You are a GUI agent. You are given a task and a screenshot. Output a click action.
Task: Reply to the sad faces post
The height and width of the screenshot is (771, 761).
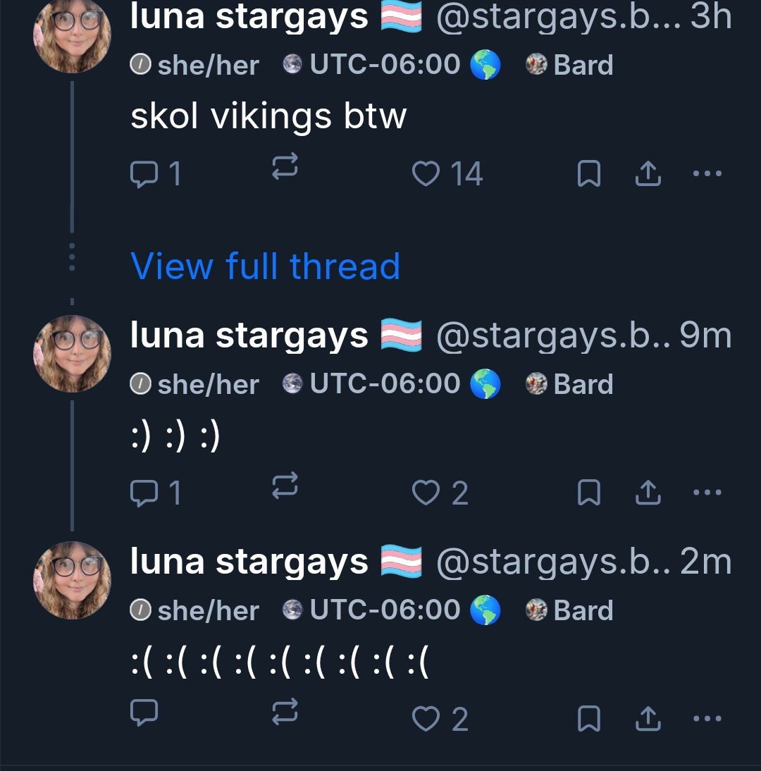click(144, 713)
